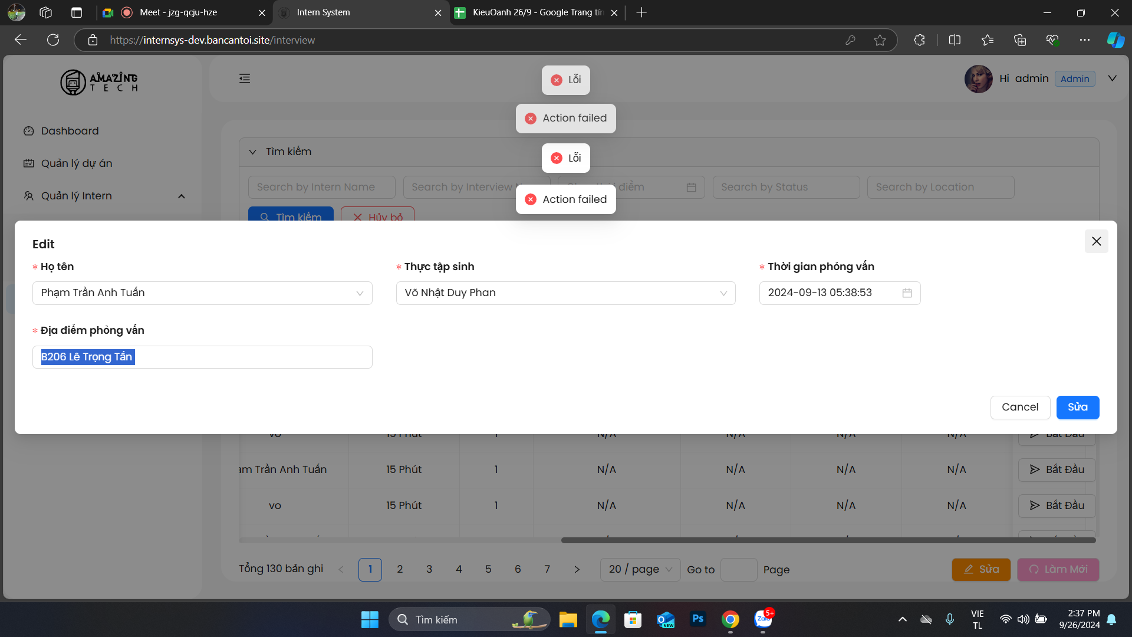Click the Dashboard sidebar icon
The height and width of the screenshot is (637, 1132).
(x=28, y=131)
